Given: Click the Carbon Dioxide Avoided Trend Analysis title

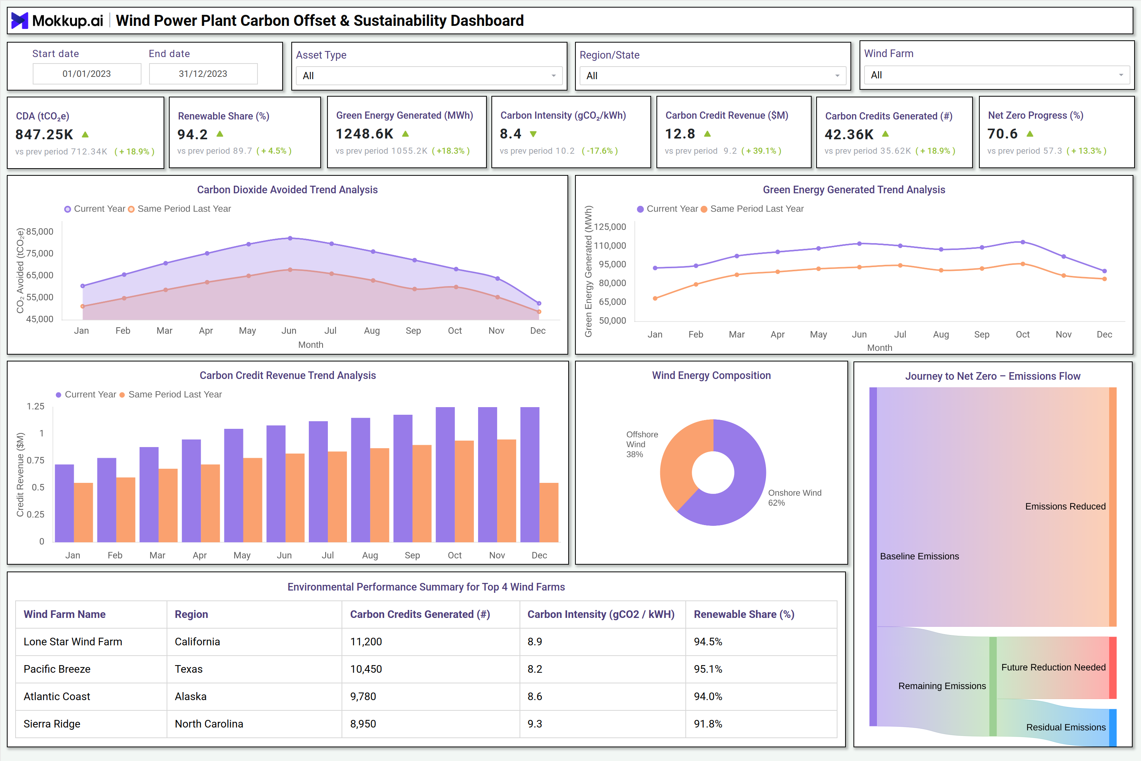Looking at the screenshot, I should coord(287,190).
